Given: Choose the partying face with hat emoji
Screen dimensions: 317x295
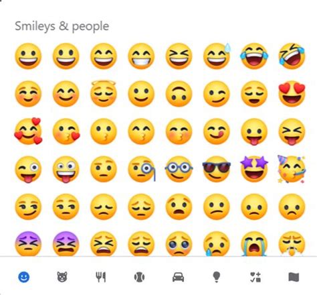Looking at the screenshot, I should pyautogui.click(x=292, y=169).
